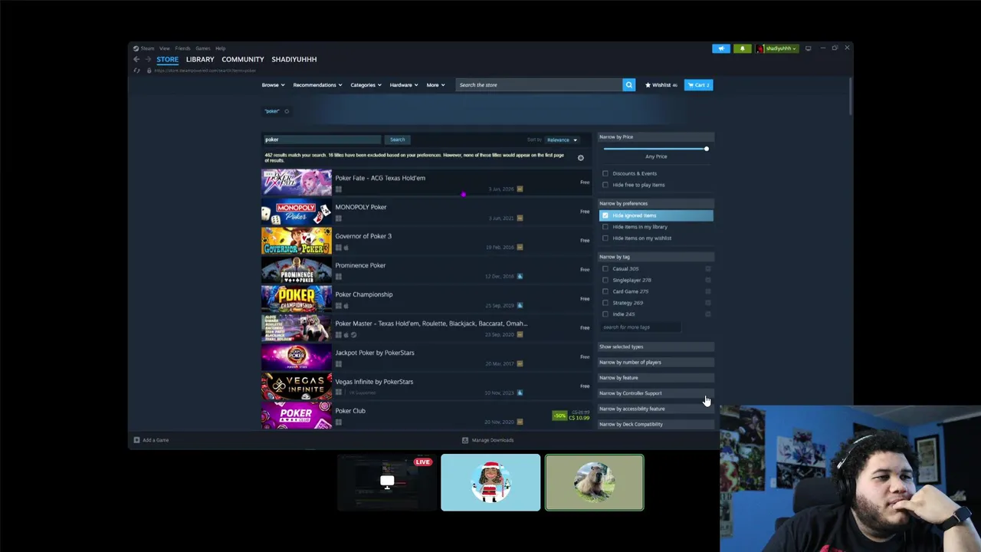Click the forward navigation arrow
Screen dimensions: 981x552
148,59
